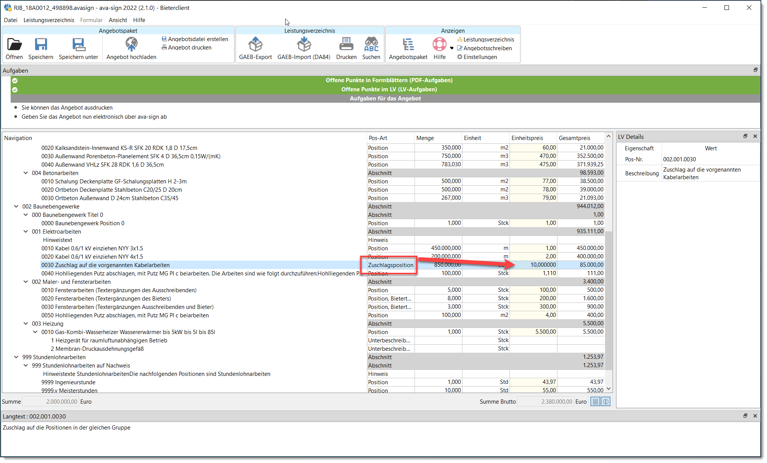
Task: Undock the LV Details panel
Action: click(x=745, y=136)
